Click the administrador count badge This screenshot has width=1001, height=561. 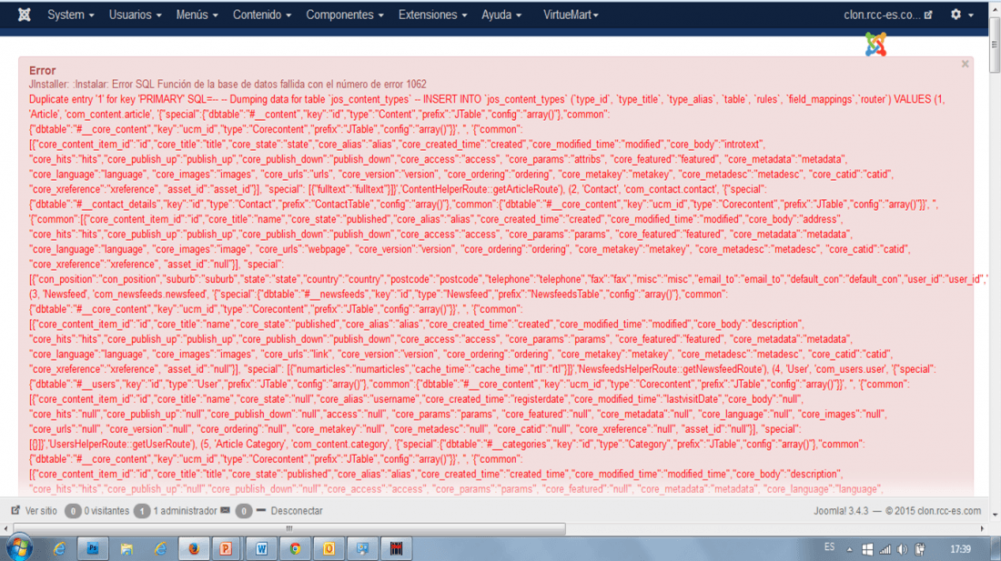click(142, 511)
